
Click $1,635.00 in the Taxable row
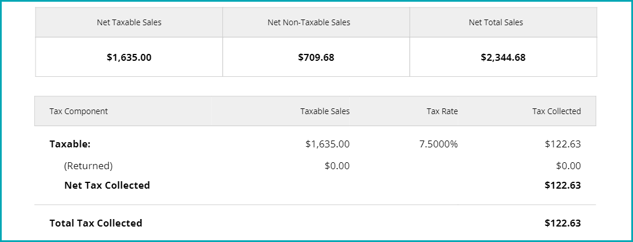click(327, 145)
